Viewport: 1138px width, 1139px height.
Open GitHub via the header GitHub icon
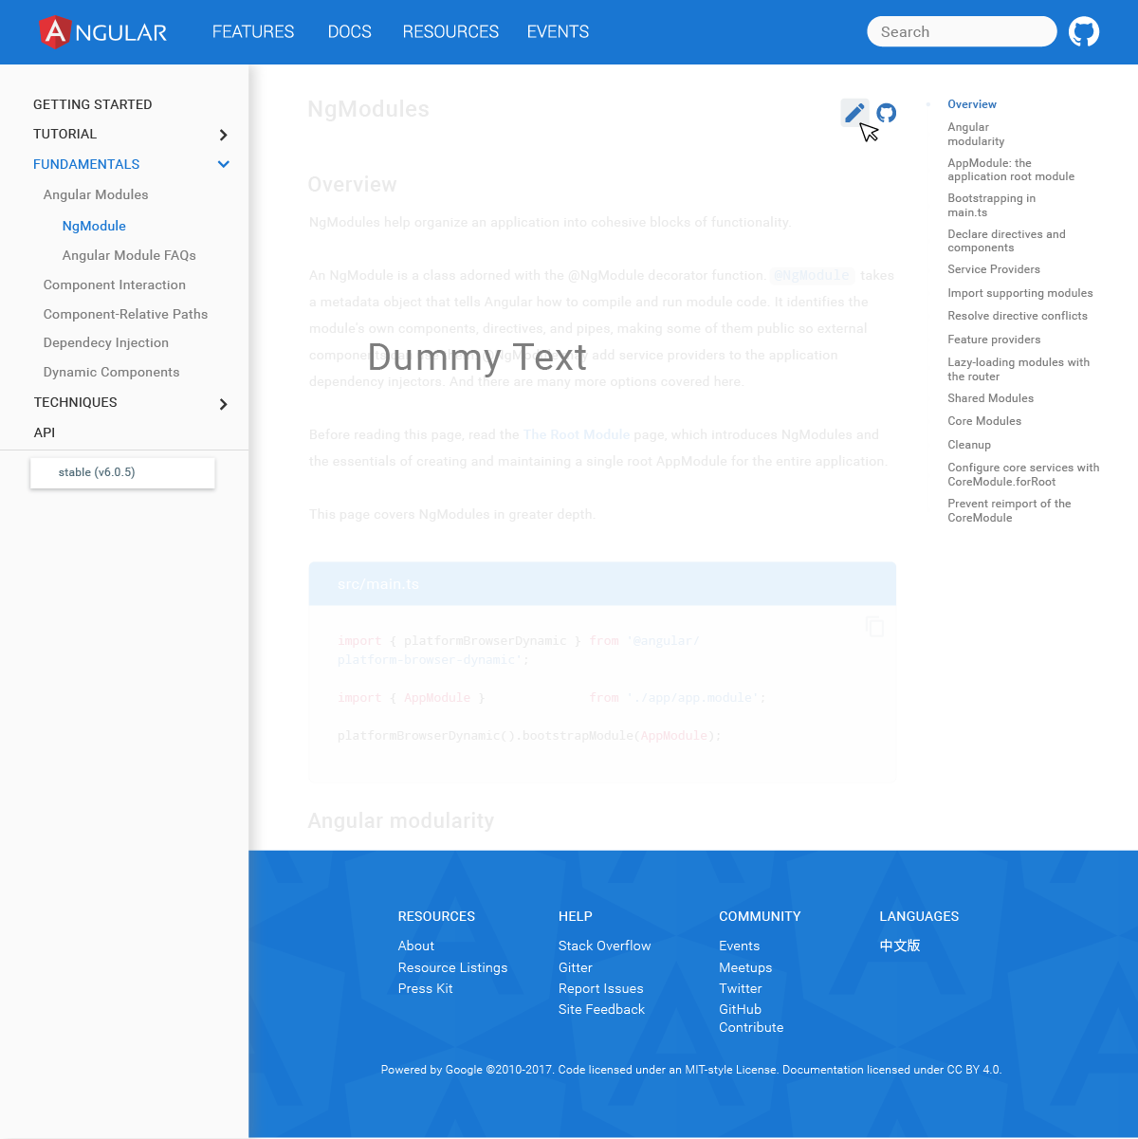tap(1084, 31)
